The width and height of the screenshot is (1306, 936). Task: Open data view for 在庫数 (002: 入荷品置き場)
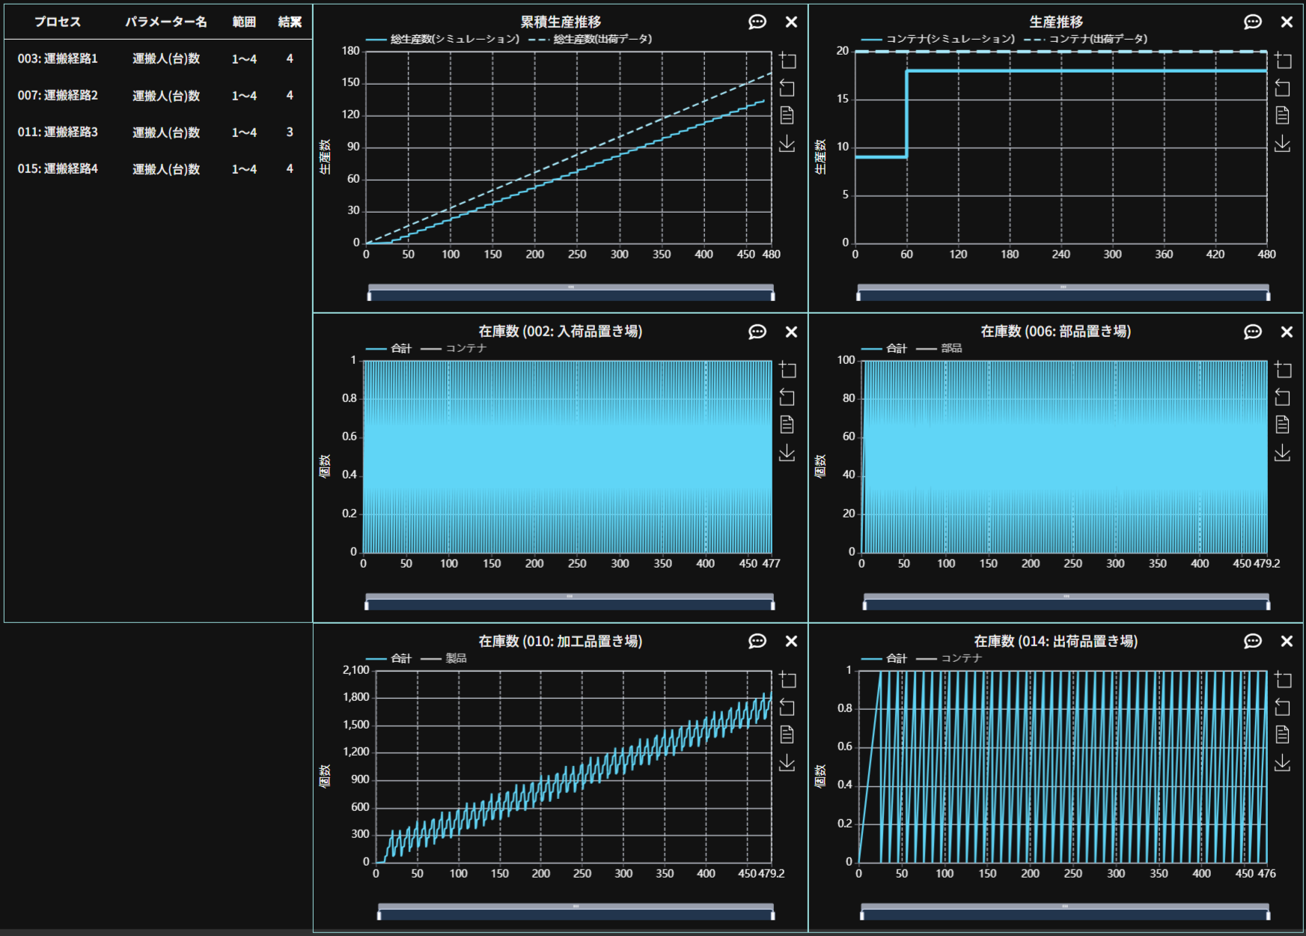787,425
